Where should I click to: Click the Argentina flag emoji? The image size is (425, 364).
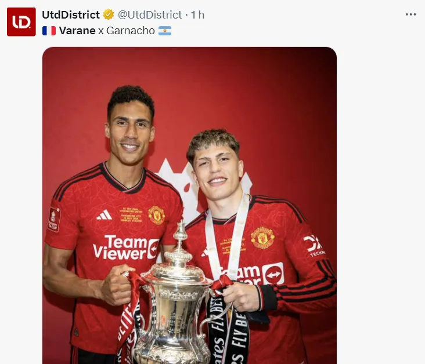(165, 30)
